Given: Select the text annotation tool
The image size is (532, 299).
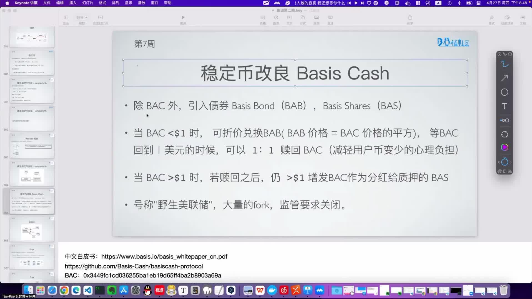Looking at the screenshot, I should click(504, 106).
